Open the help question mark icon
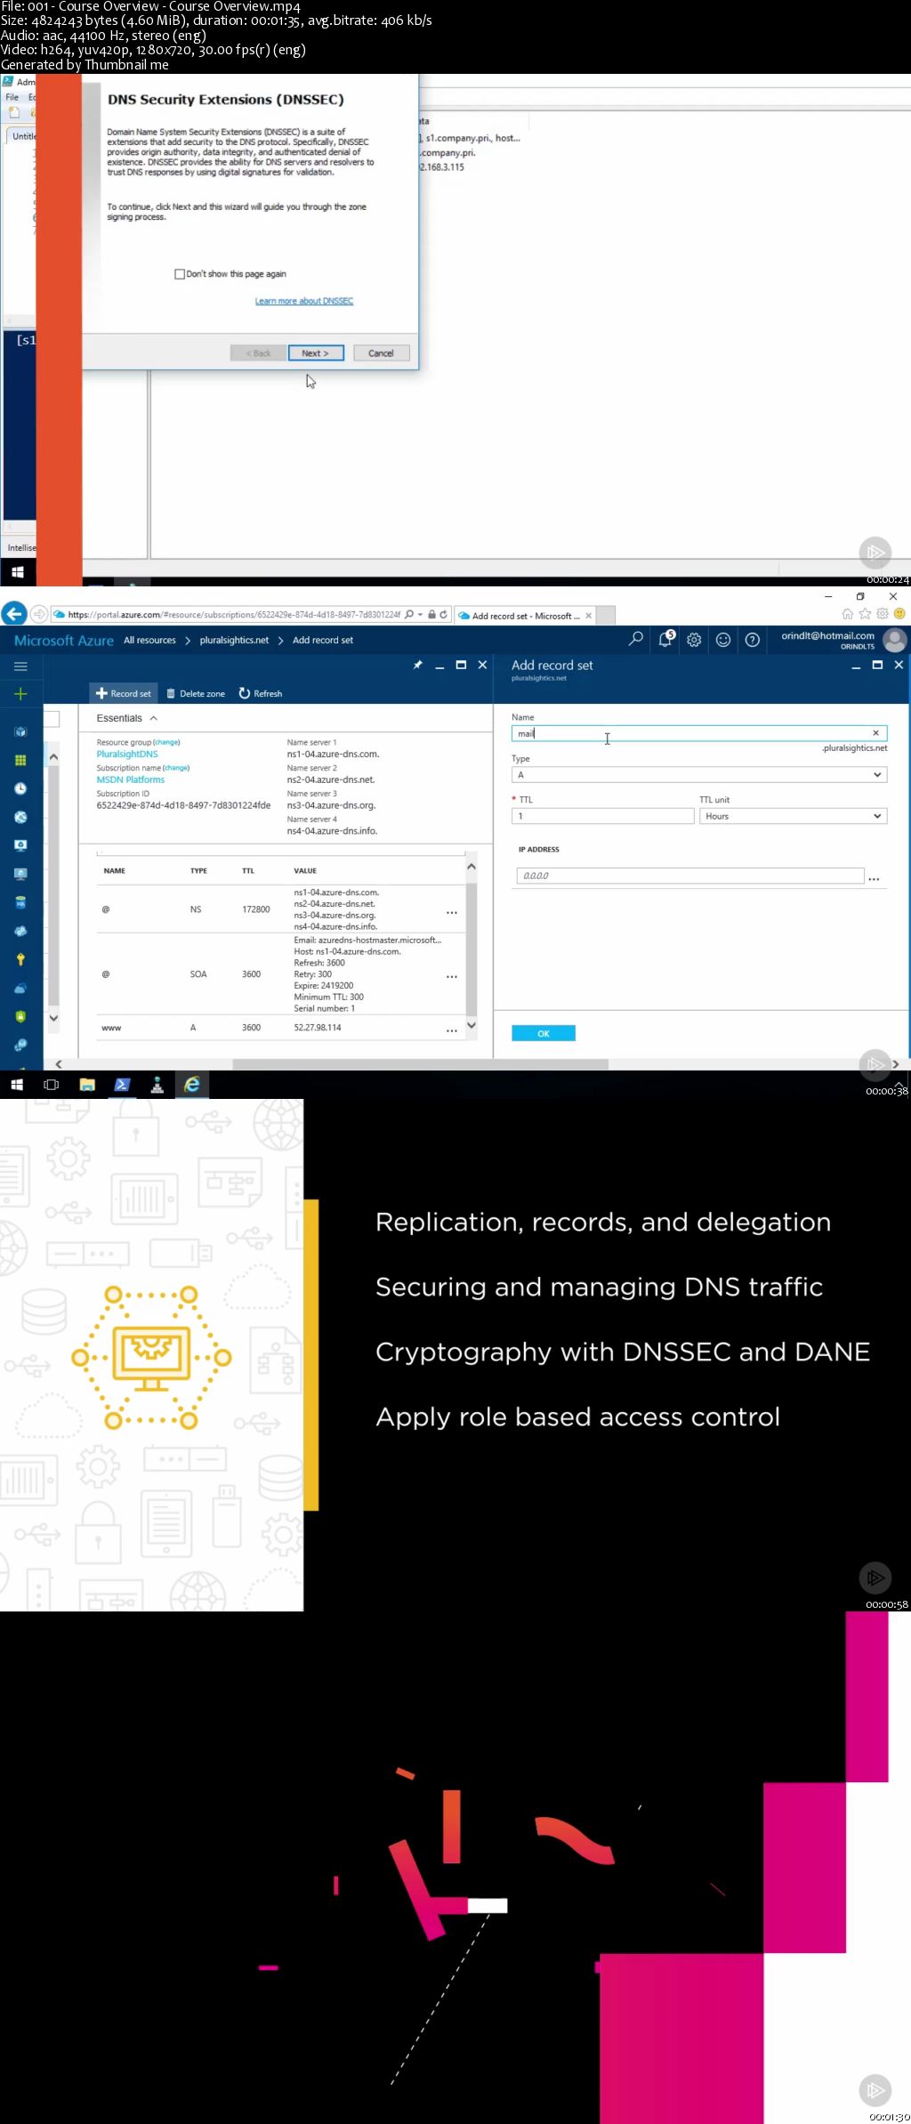 click(x=752, y=640)
